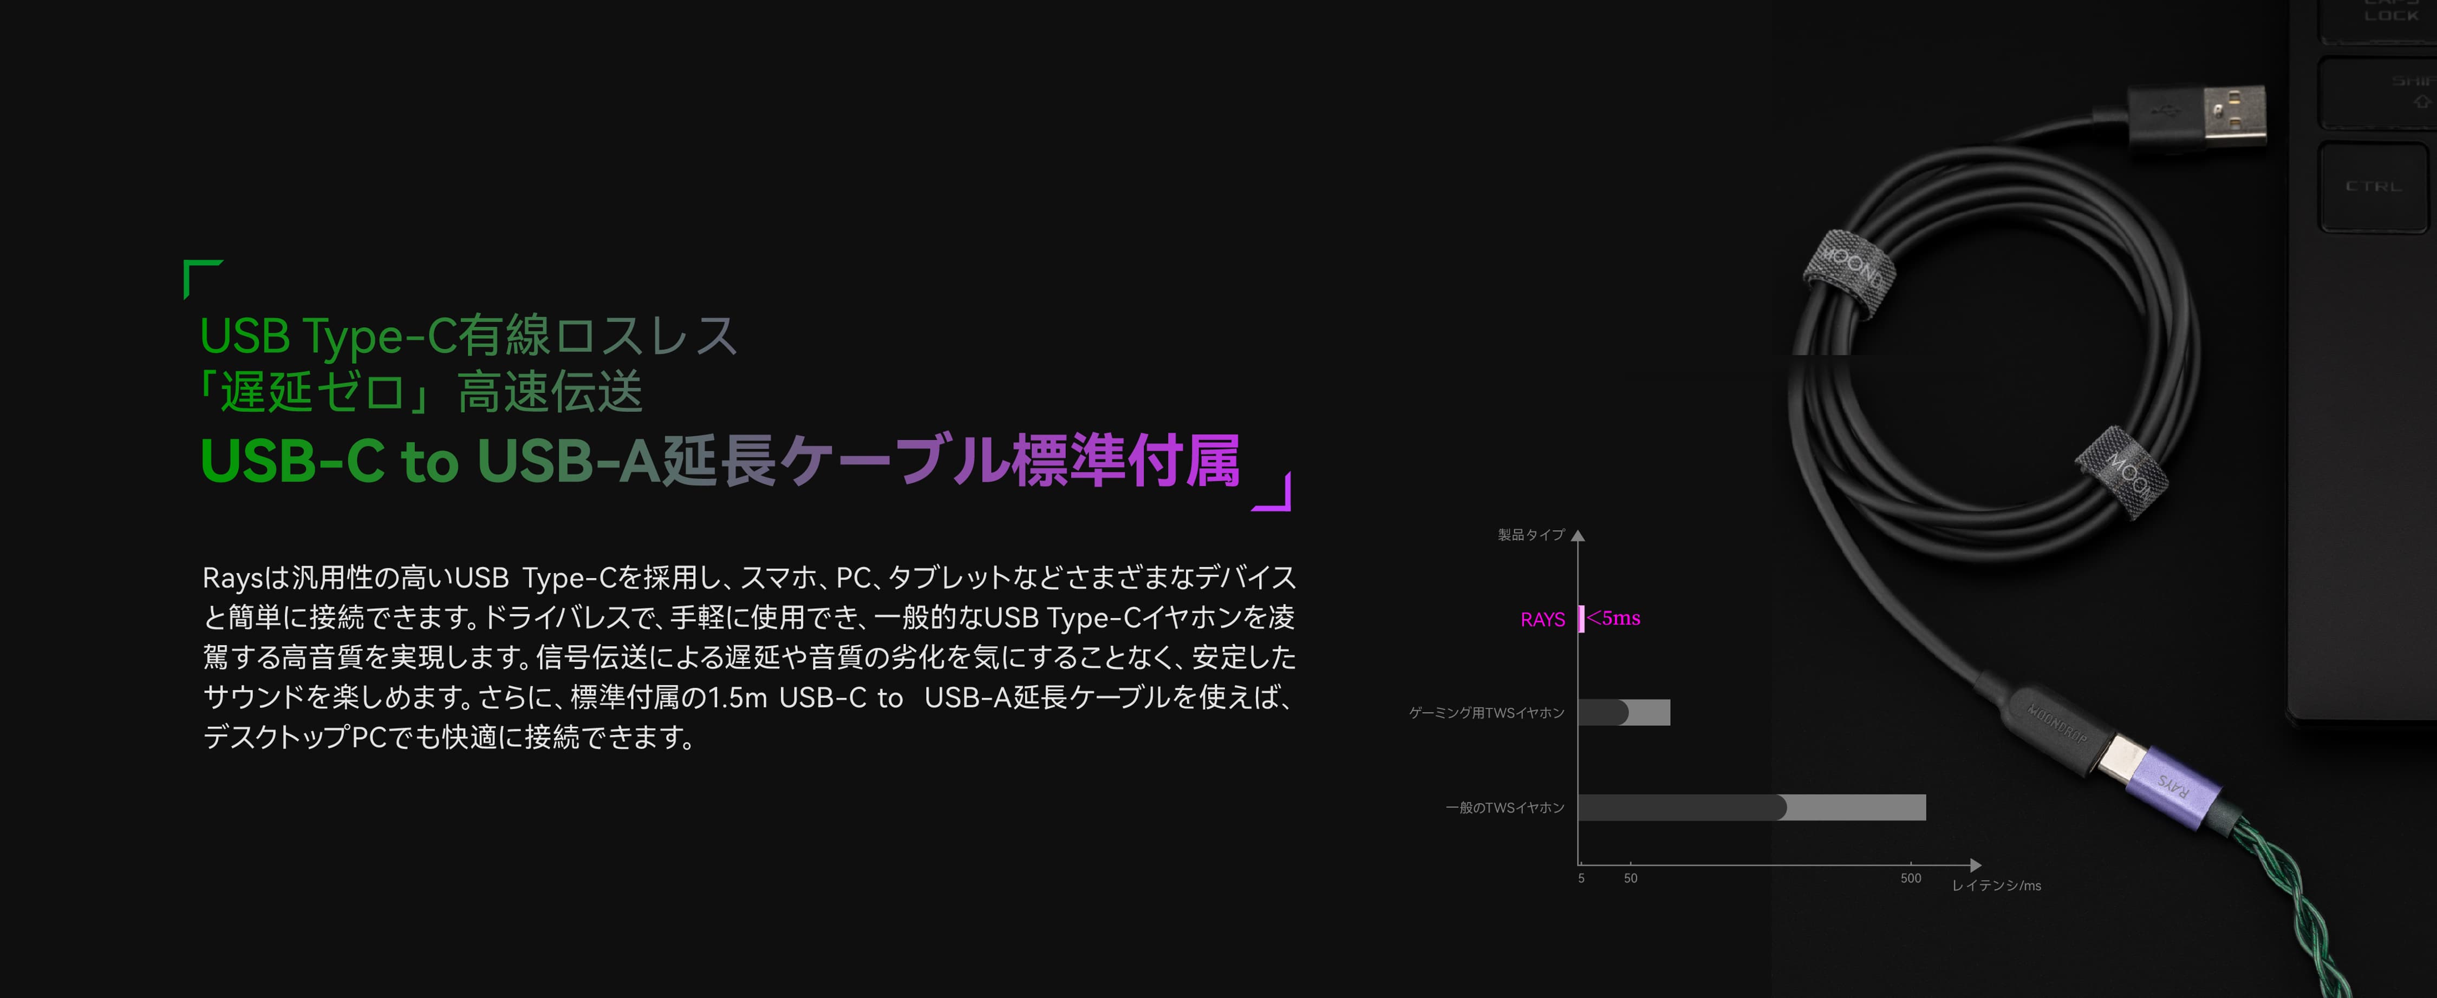Click the USB-A connector plug
The height and width of the screenshot is (998, 2437).
pyautogui.click(x=2198, y=118)
